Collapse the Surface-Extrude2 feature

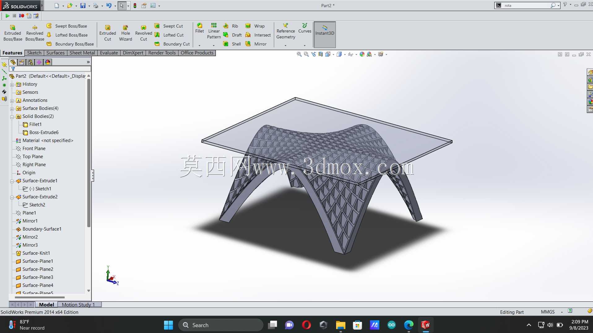pyautogui.click(x=12, y=197)
